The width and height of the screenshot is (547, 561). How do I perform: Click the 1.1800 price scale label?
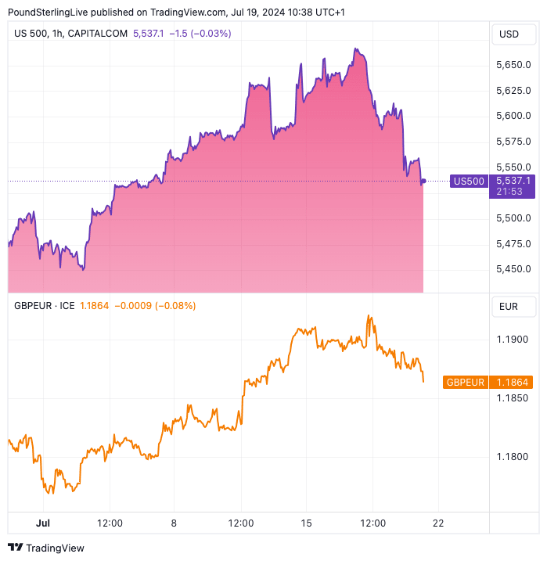click(x=513, y=457)
